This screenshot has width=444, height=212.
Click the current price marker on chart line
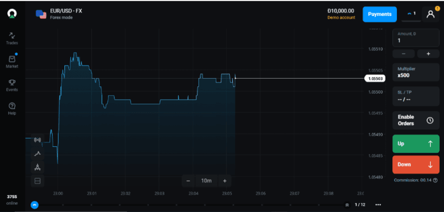point(235,78)
